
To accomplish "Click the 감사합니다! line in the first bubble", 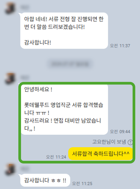I will [38, 42].
